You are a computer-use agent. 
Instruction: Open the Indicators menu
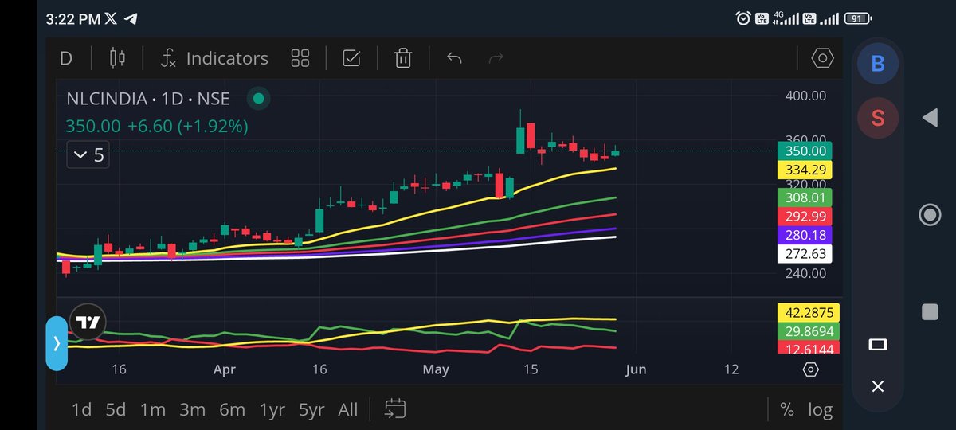[214, 58]
